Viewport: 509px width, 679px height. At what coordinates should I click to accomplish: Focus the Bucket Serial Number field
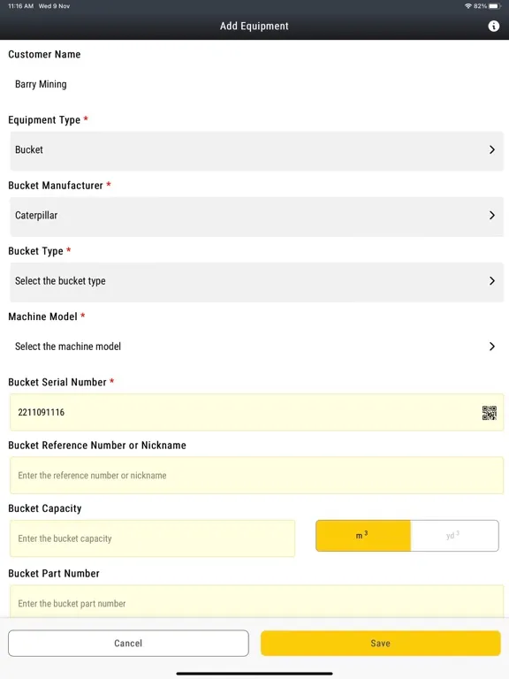(256, 412)
